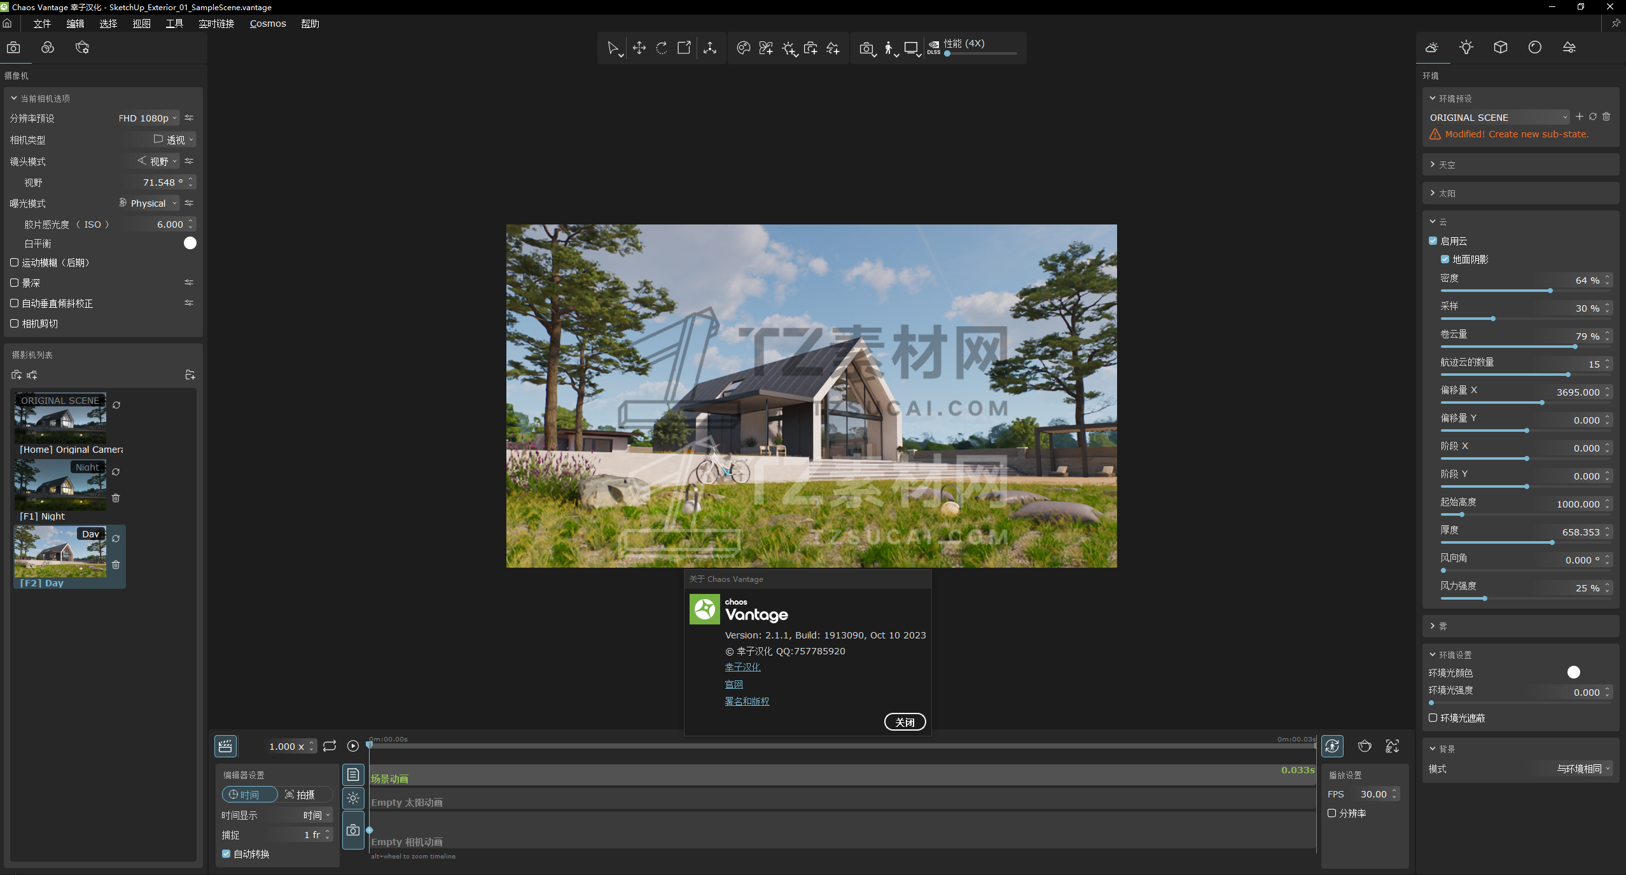Select the move tool in the top toolbar
The image size is (1626, 875).
(x=639, y=48)
